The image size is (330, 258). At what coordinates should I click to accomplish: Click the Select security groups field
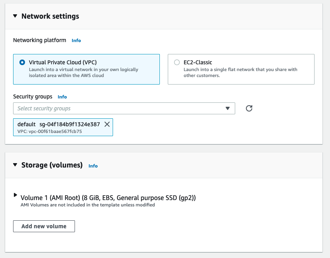tap(115, 108)
